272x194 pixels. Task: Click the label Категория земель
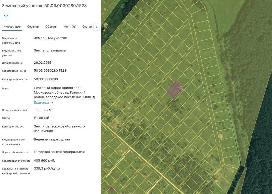tap(13, 127)
